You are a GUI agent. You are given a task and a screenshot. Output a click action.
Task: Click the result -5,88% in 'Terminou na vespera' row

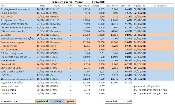128,42
